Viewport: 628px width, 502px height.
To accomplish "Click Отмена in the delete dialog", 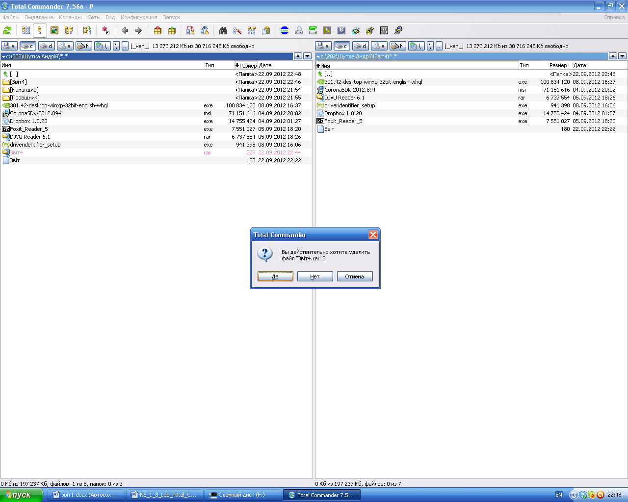I will coord(354,276).
